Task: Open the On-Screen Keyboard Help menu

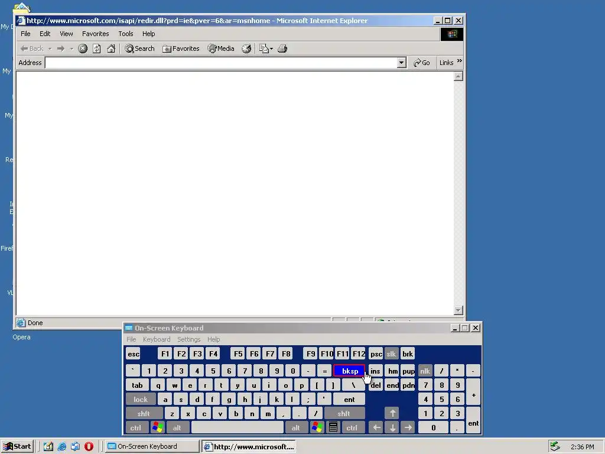Action: click(x=213, y=339)
